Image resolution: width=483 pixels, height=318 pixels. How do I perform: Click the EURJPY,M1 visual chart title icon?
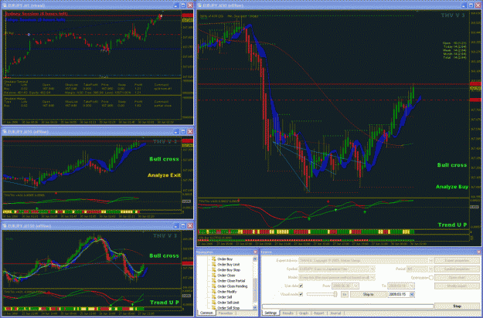point(5,5)
